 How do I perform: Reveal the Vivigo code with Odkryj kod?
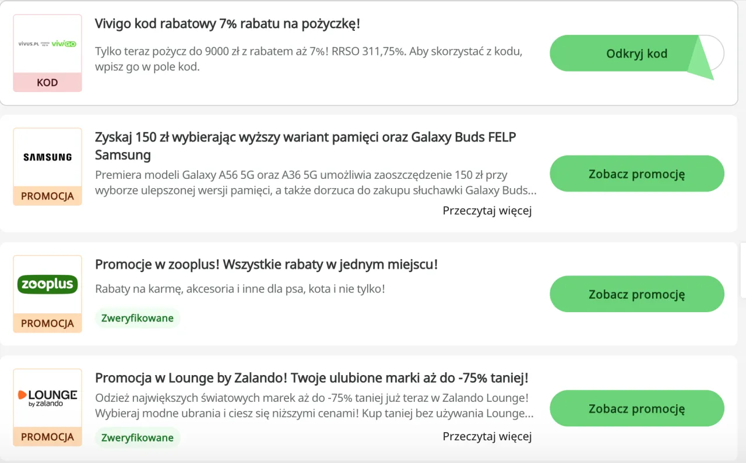click(x=636, y=54)
